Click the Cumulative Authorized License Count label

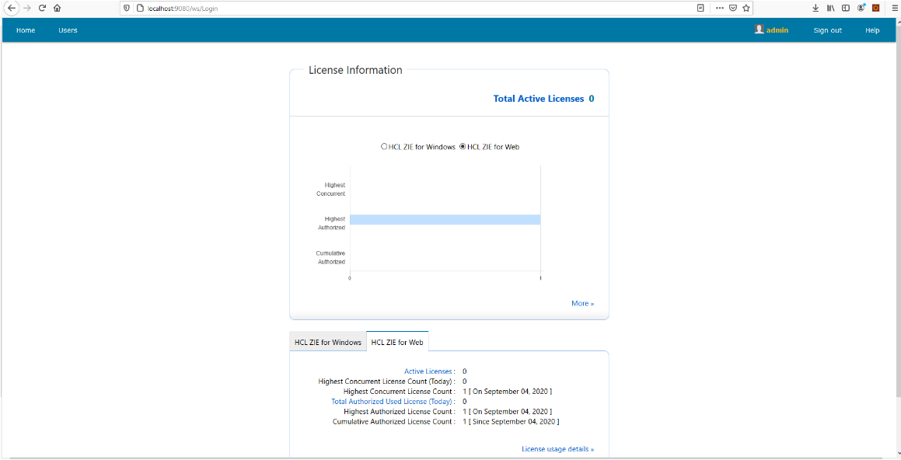point(393,421)
